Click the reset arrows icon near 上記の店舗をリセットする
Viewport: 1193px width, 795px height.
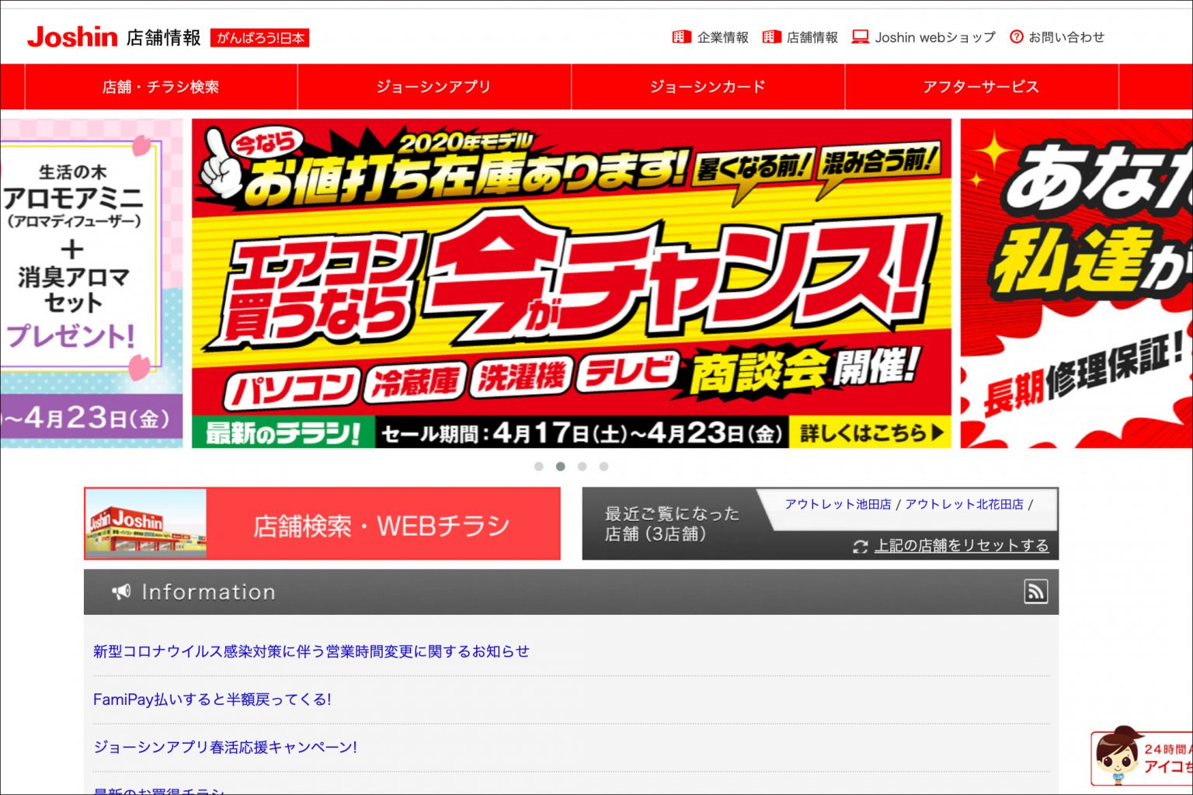[860, 547]
